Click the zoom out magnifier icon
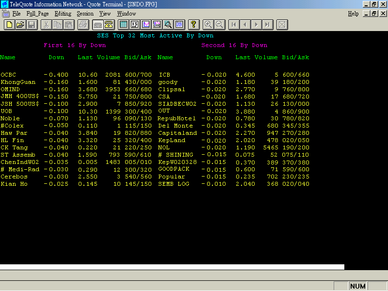The width and height of the screenshot is (388, 291). coord(220,25)
